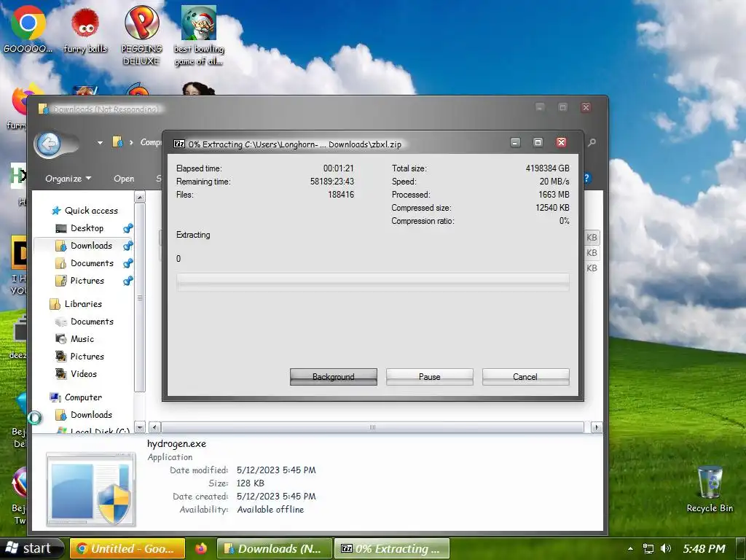Screen dimensions: 746x560
Task: Select Desktop under Quick access
Action: (x=87, y=228)
